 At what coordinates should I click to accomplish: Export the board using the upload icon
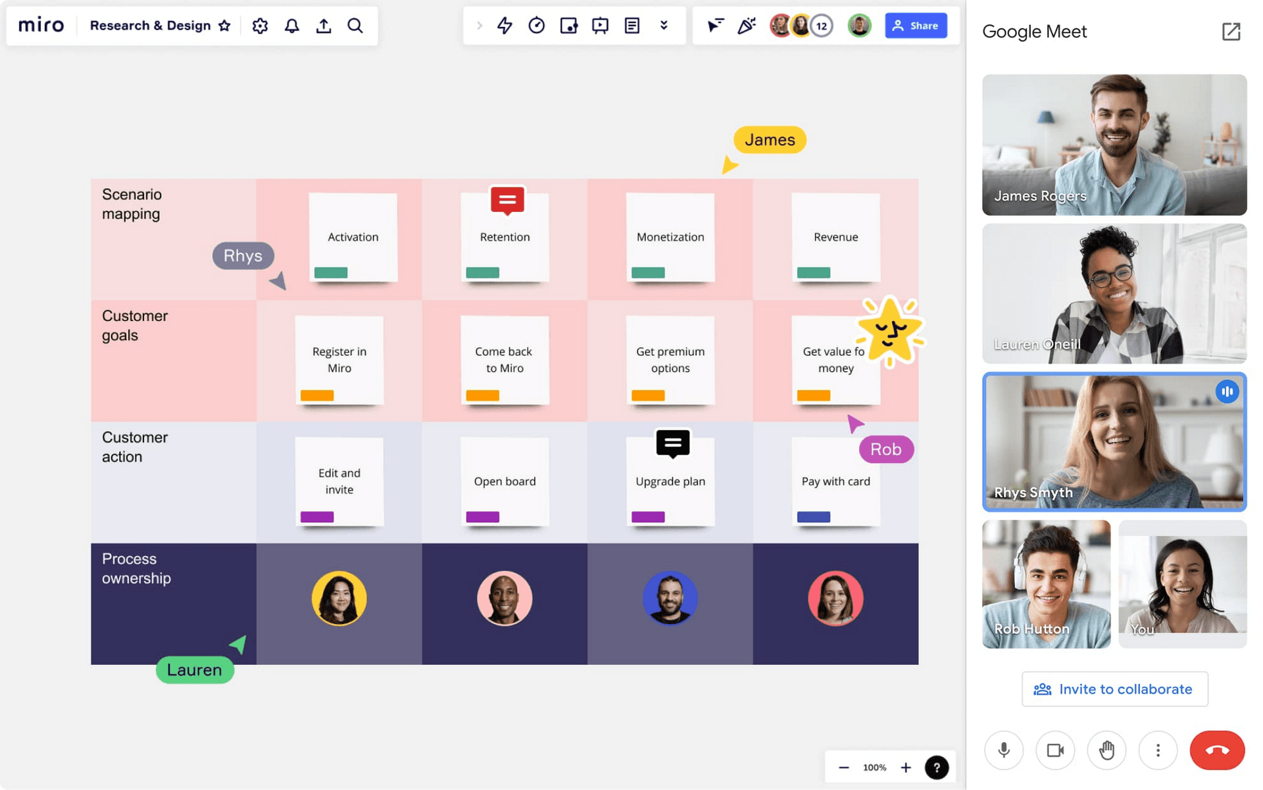[324, 26]
